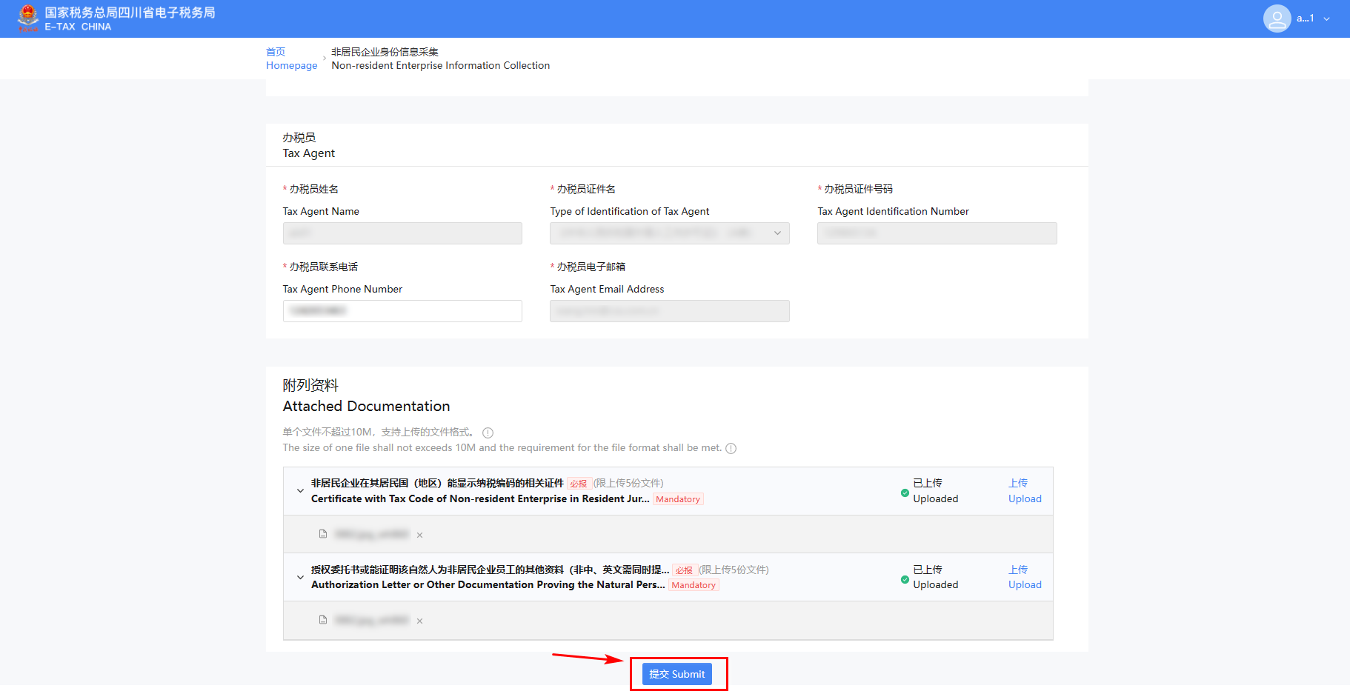This screenshot has height=694, width=1350.
Task: Upload file for Authorization Letter
Action: point(1025,577)
